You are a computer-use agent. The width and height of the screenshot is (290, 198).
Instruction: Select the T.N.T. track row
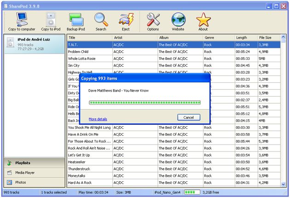[x=174, y=45]
